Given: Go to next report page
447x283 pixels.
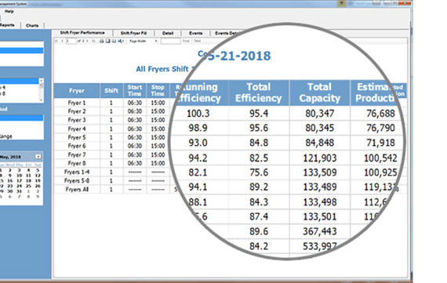Looking at the screenshot, I should [x=88, y=41].
